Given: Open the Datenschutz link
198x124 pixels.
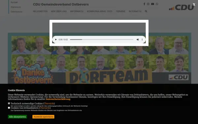Looking at the screenshot, I should click(16, 12).
